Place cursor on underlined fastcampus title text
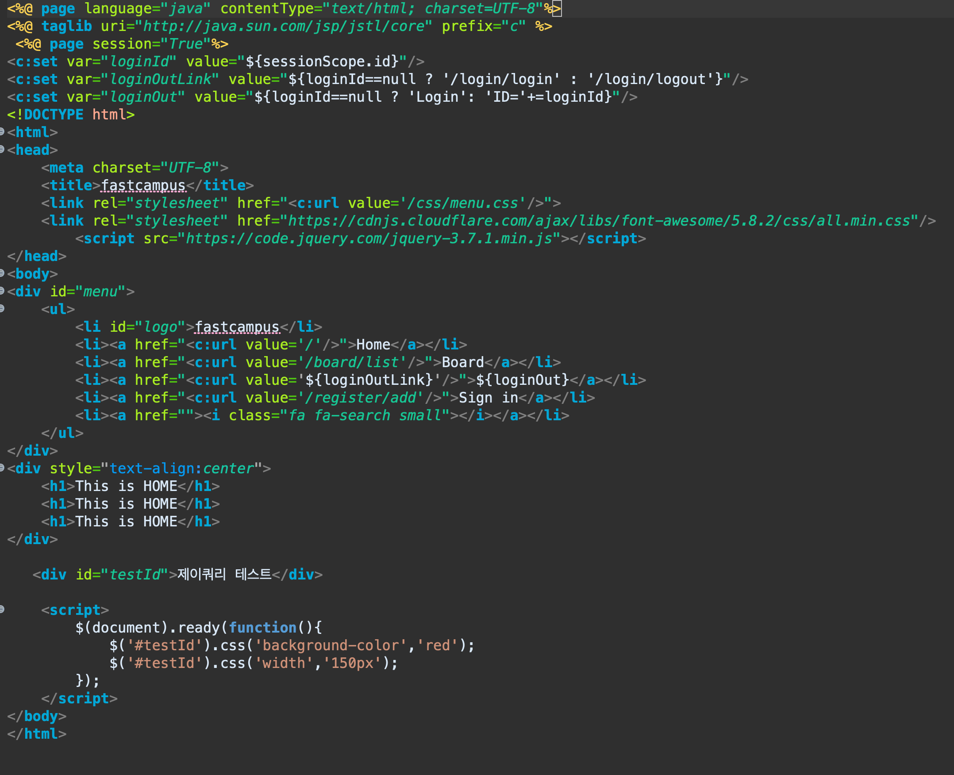954x775 pixels. (x=143, y=185)
